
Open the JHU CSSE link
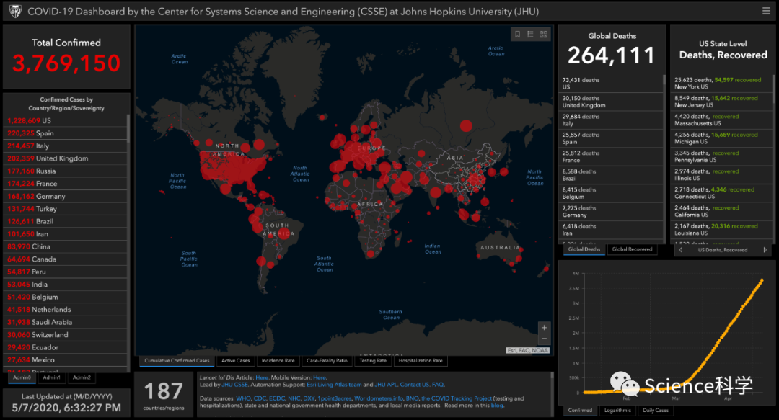(x=234, y=385)
